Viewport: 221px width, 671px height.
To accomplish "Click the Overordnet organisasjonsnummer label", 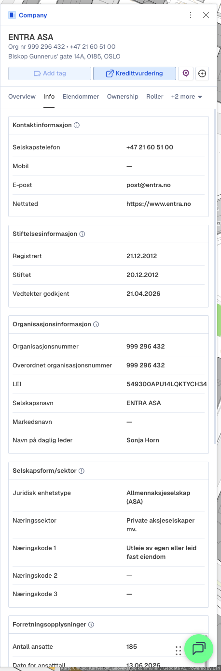I will pyautogui.click(x=62, y=365).
